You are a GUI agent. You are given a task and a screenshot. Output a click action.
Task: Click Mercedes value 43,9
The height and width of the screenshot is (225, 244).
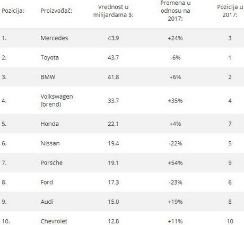114,38
